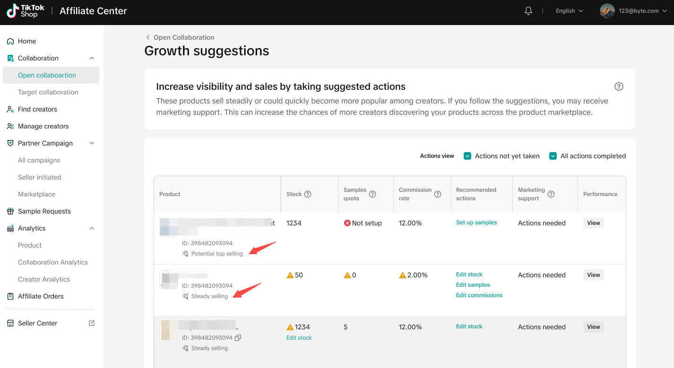Click the Samples quota info icon

point(372,194)
